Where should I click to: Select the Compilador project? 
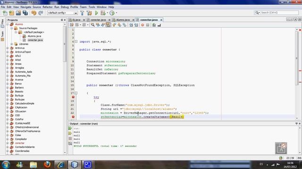[21, 139]
